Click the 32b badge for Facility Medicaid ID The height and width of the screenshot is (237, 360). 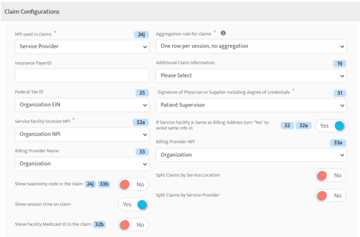coord(99,224)
